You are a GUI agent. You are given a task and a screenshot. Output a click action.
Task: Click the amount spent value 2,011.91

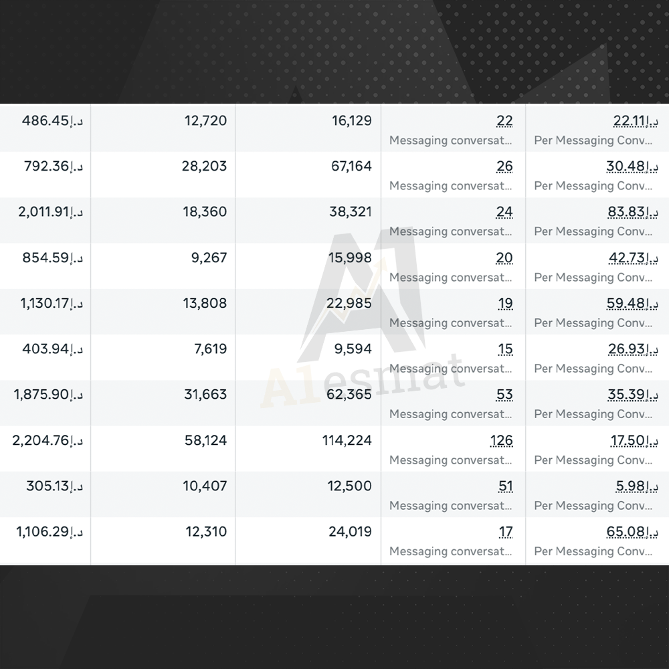point(46,212)
